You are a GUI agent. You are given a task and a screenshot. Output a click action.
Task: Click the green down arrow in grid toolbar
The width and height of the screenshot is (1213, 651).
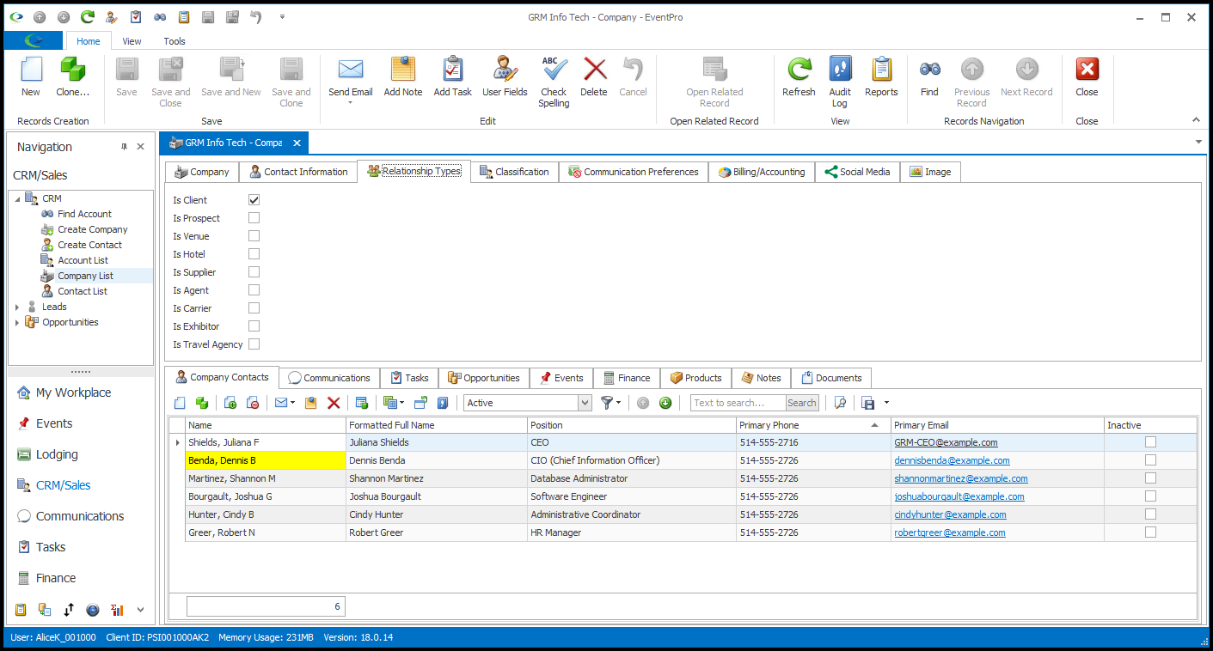point(665,403)
